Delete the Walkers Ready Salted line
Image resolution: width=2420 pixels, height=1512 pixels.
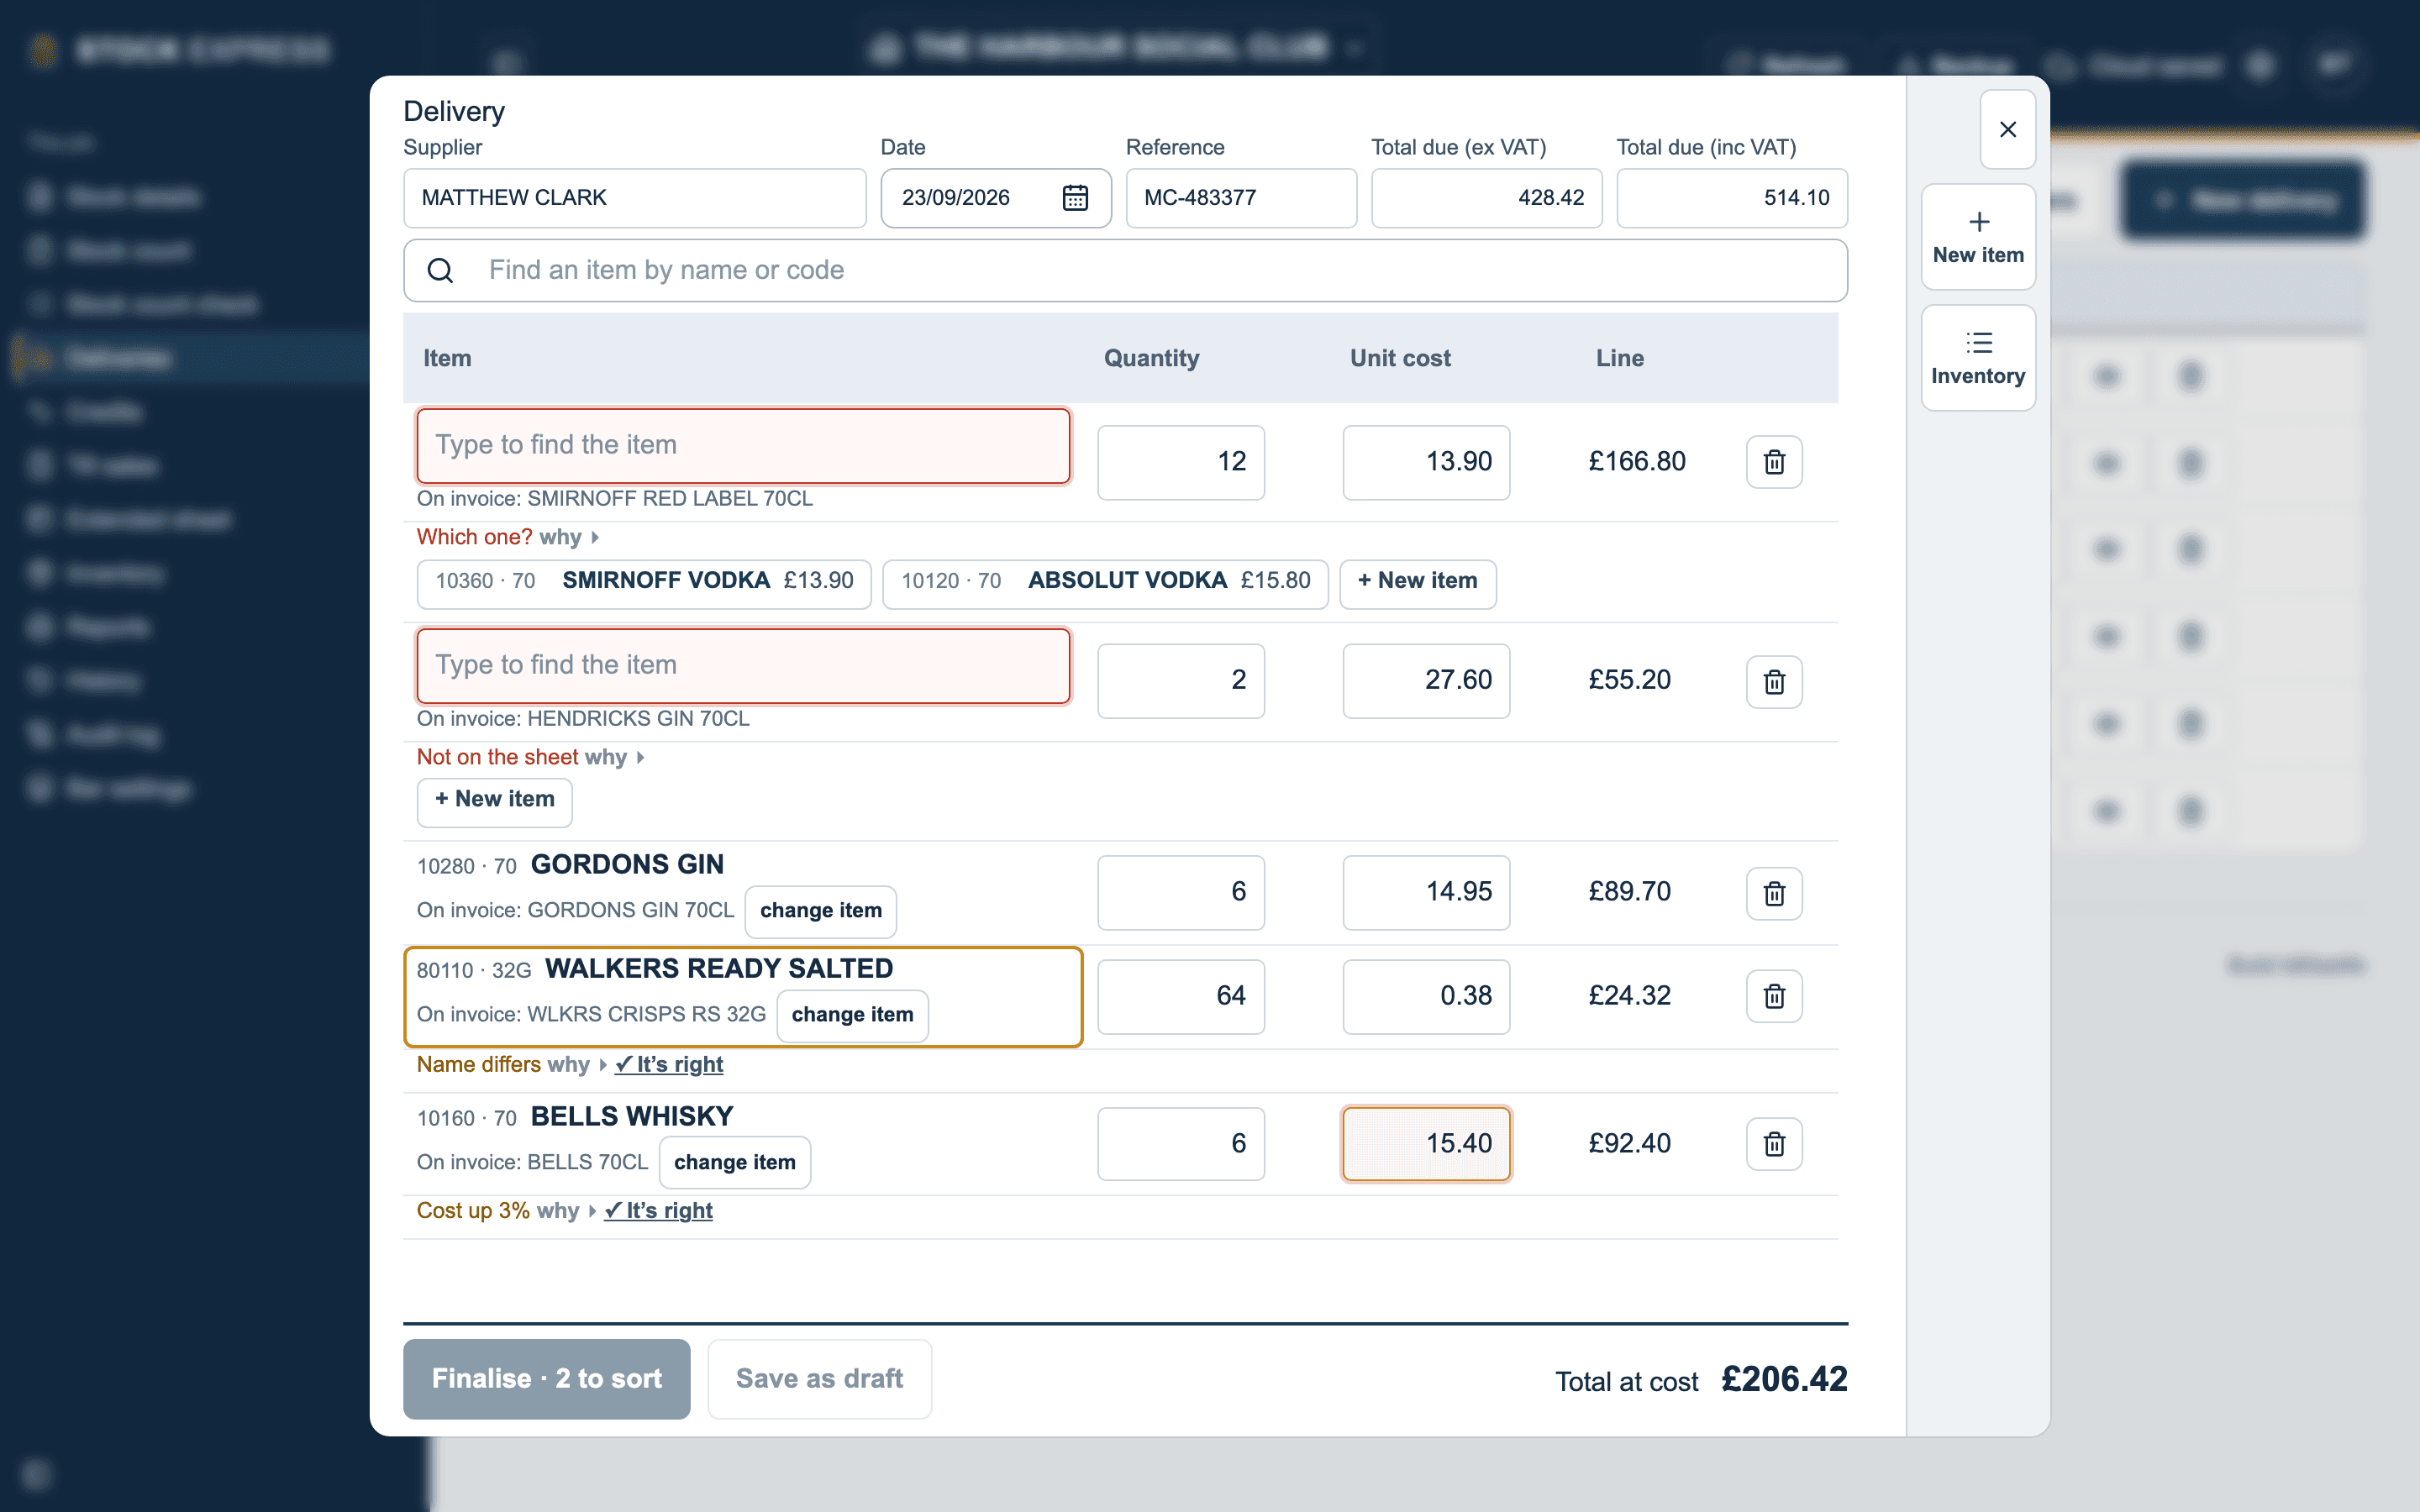pyautogui.click(x=1774, y=996)
